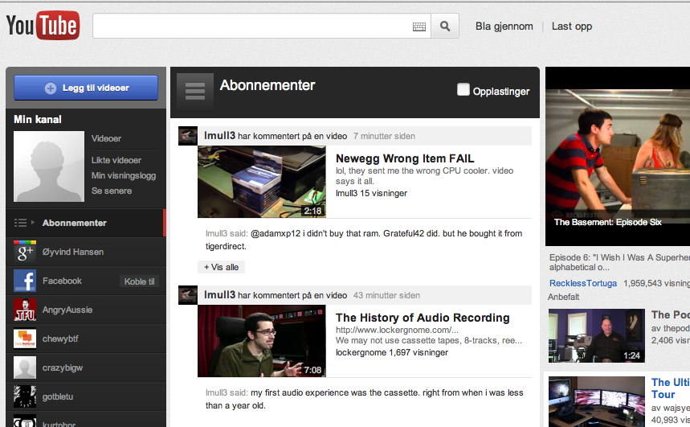Click the AngryAussie channel avatar
The image size is (690, 427).
pos(25,310)
